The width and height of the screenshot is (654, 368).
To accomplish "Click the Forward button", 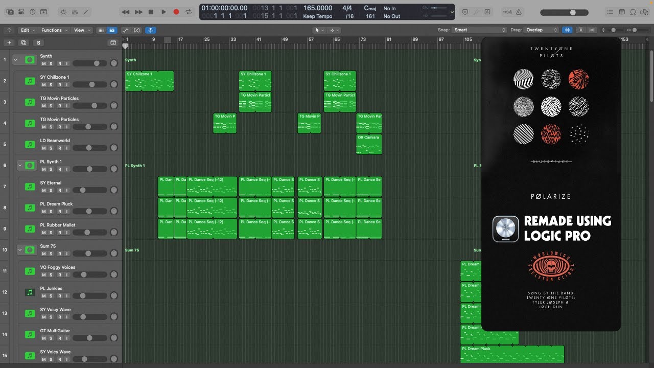I will pyautogui.click(x=138, y=12).
